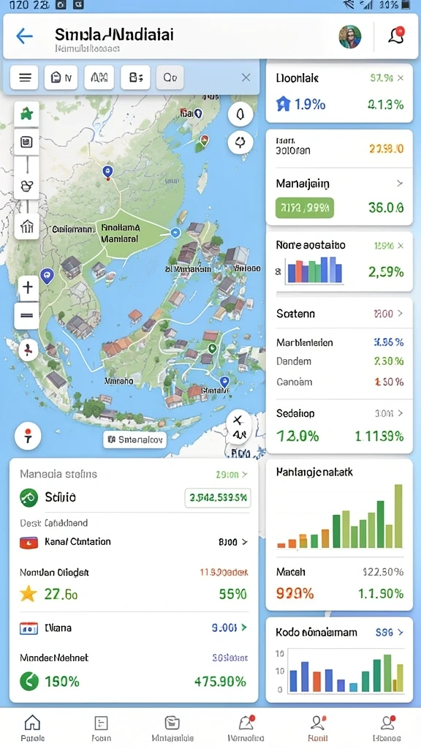Open the list tab in bottom navigation
421x749 pixels.
point(101,729)
